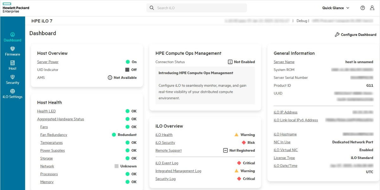The width and height of the screenshot is (380, 190).
Task: Open the NIC In Use link
Action: (x=282, y=142)
